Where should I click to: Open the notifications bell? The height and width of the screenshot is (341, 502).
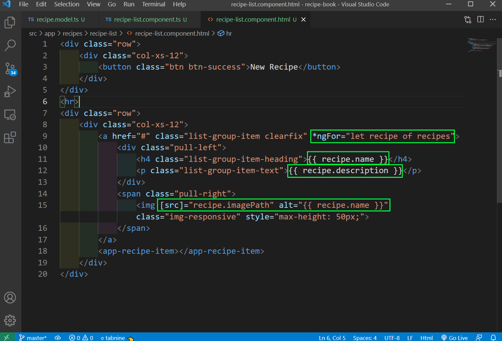coord(493,337)
